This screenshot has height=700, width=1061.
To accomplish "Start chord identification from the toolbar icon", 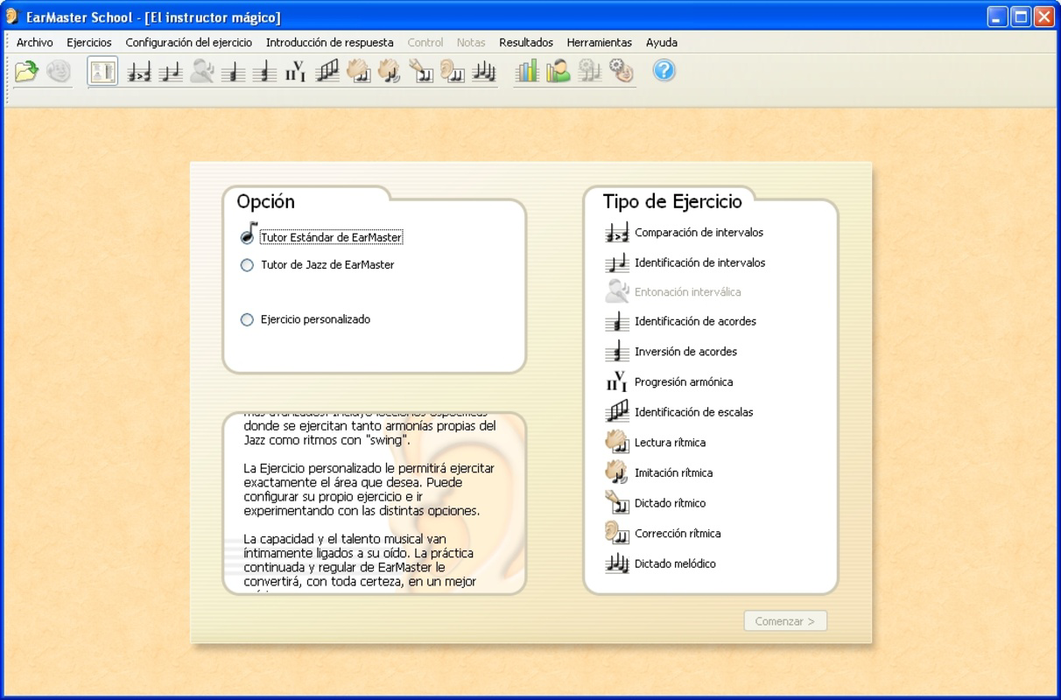I will point(233,71).
